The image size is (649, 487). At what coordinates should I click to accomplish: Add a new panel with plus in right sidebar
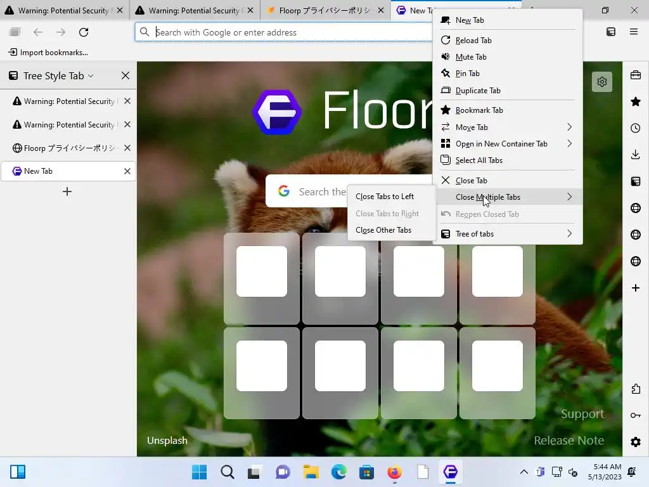636,288
